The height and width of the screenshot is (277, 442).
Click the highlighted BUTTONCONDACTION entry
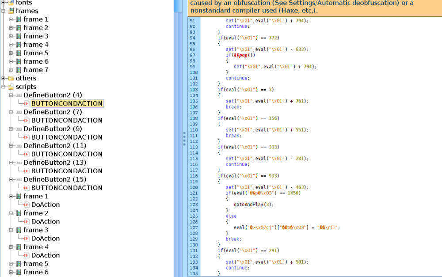[x=67, y=103]
